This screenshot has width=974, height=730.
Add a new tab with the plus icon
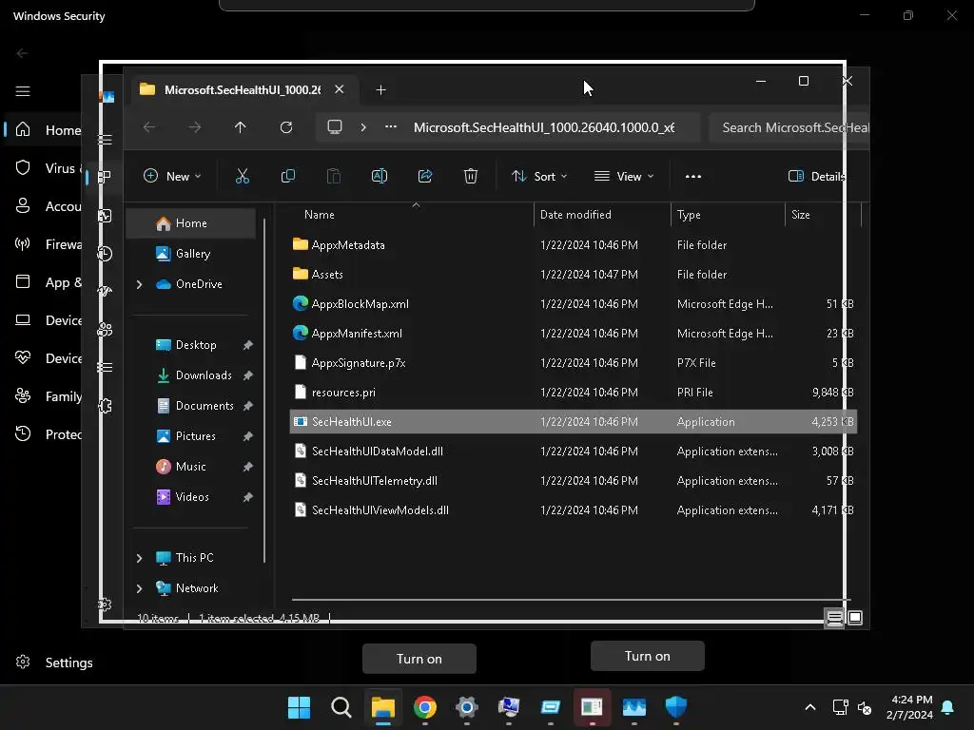pos(380,90)
